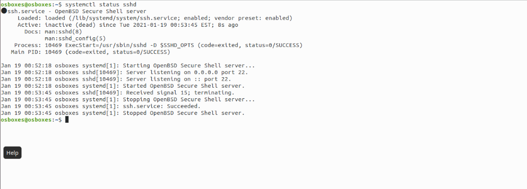Click the 'Loaded:' label in status output
This screenshot has width=527, height=189.
click(29, 18)
